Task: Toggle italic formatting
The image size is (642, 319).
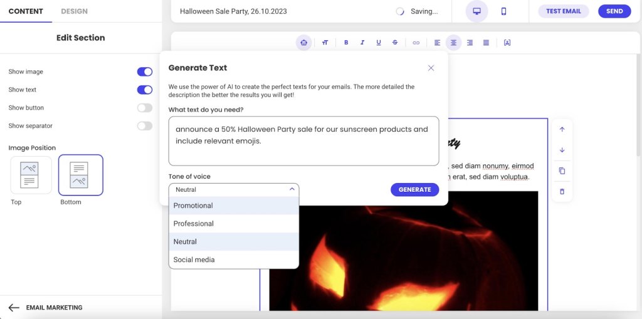Action: pos(362,43)
